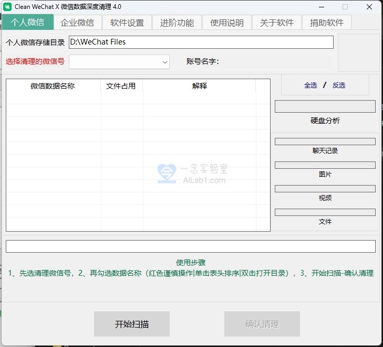
Task: Open the 使用说明 tab
Action: point(227,23)
